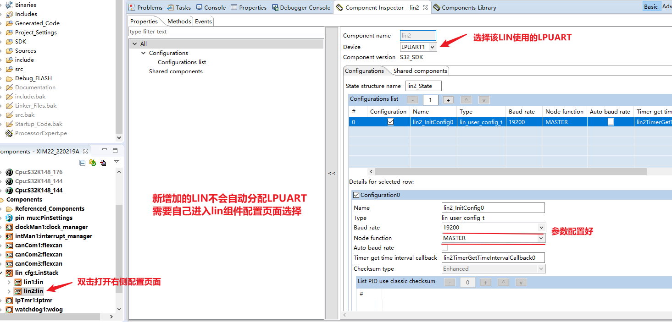672x322 pixels.
Task: Click the generate code icon in Components panel
Action: click(x=92, y=163)
